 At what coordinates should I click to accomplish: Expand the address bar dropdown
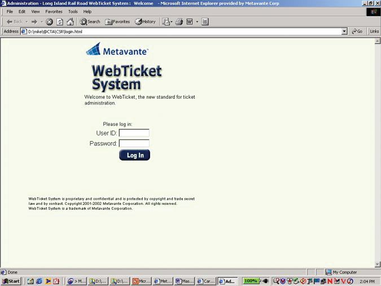[344, 32]
